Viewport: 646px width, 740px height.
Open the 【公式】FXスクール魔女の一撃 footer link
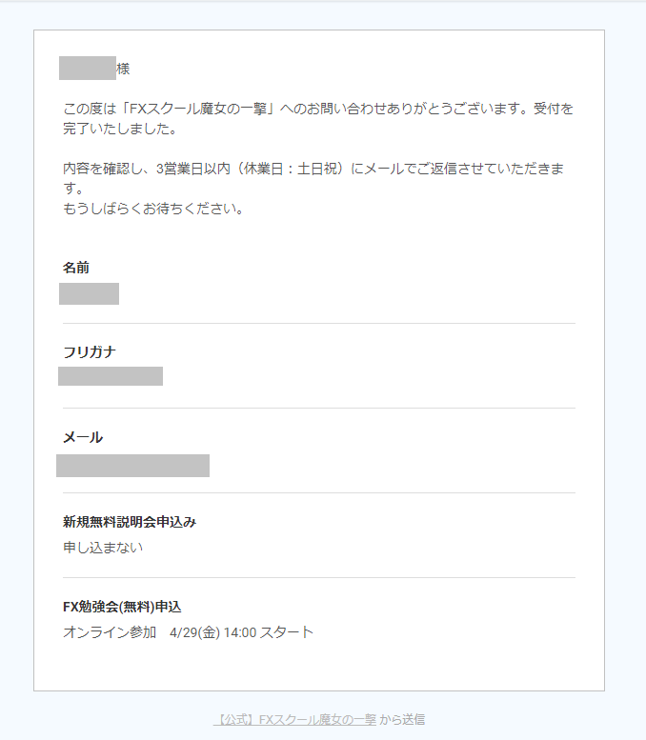point(295,720)
